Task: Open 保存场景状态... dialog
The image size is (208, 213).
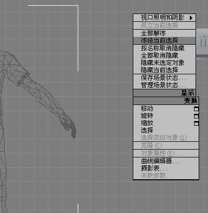Action: coord(164,78)
